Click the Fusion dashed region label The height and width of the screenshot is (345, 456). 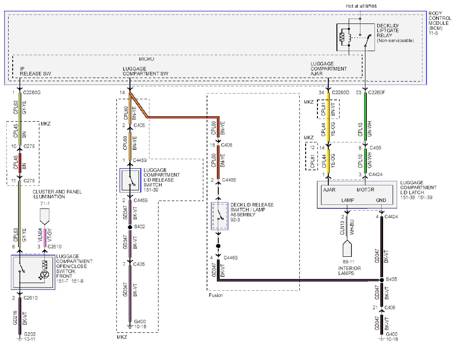coord(216,295)
